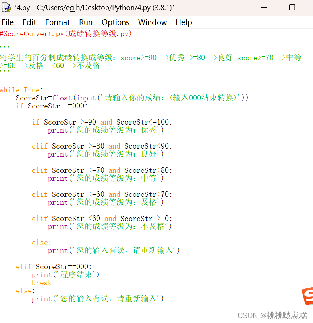Click docstring line '>=60-->及格 <60-->不及格'
313x323 pixels.
click(x=50, y=66)
